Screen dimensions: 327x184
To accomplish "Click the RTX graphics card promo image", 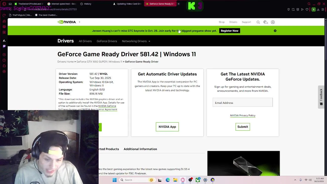I will point(243,163).
